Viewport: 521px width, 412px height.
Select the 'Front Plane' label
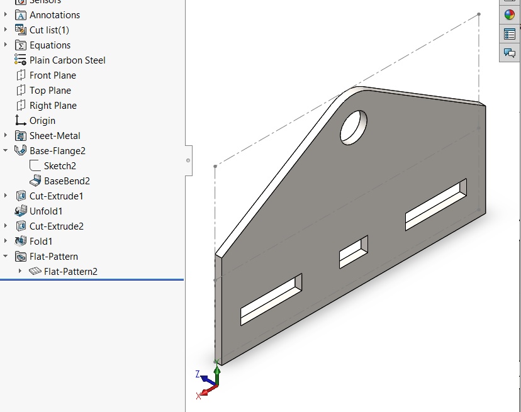click(x=53, y=75)
